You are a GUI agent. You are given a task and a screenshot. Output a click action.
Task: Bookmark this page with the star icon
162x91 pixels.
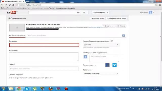(x=156, y=5)
